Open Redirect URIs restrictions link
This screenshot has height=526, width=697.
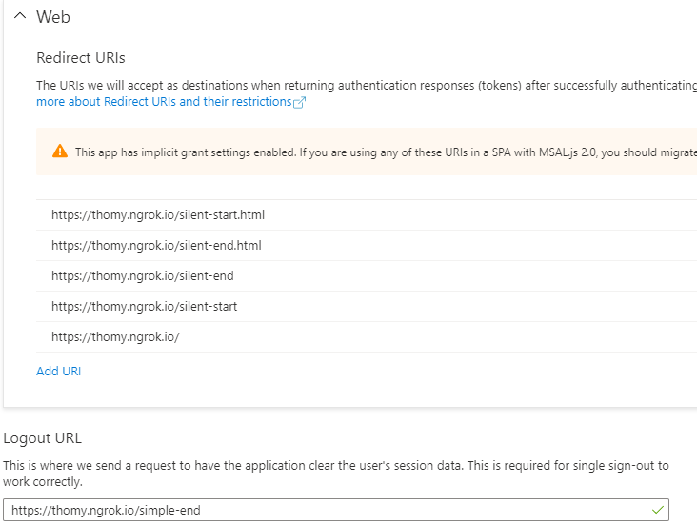point(164,101)
